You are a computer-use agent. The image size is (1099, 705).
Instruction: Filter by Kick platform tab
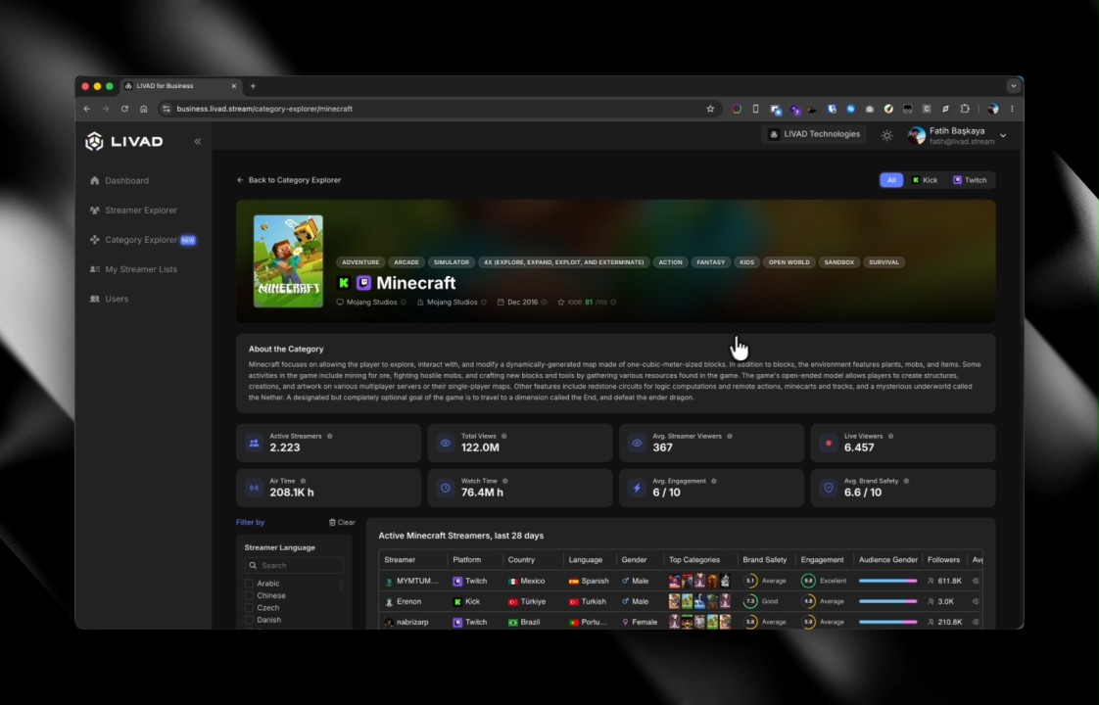925,180
